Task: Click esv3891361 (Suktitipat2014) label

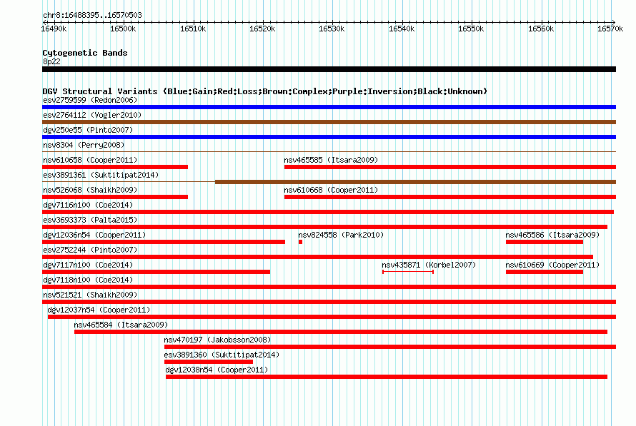Action: [101, 175]
